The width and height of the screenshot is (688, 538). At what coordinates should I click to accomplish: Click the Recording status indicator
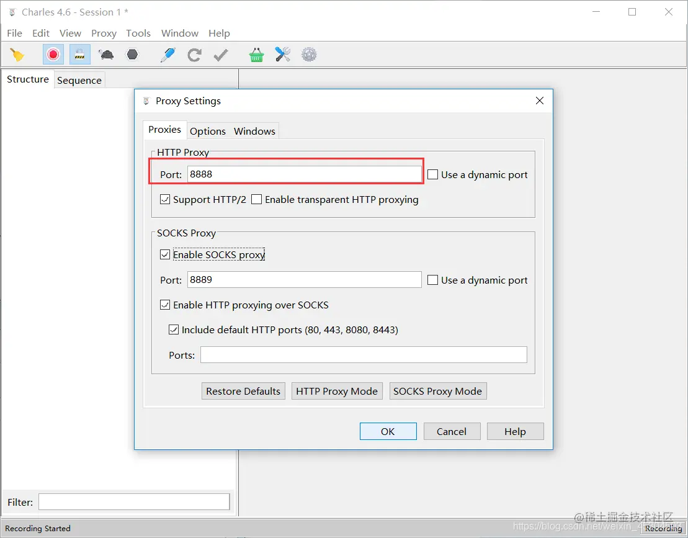coord(663,528)
